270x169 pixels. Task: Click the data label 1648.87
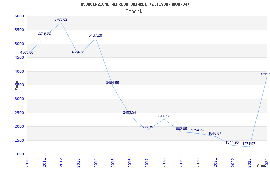point(215,133)
